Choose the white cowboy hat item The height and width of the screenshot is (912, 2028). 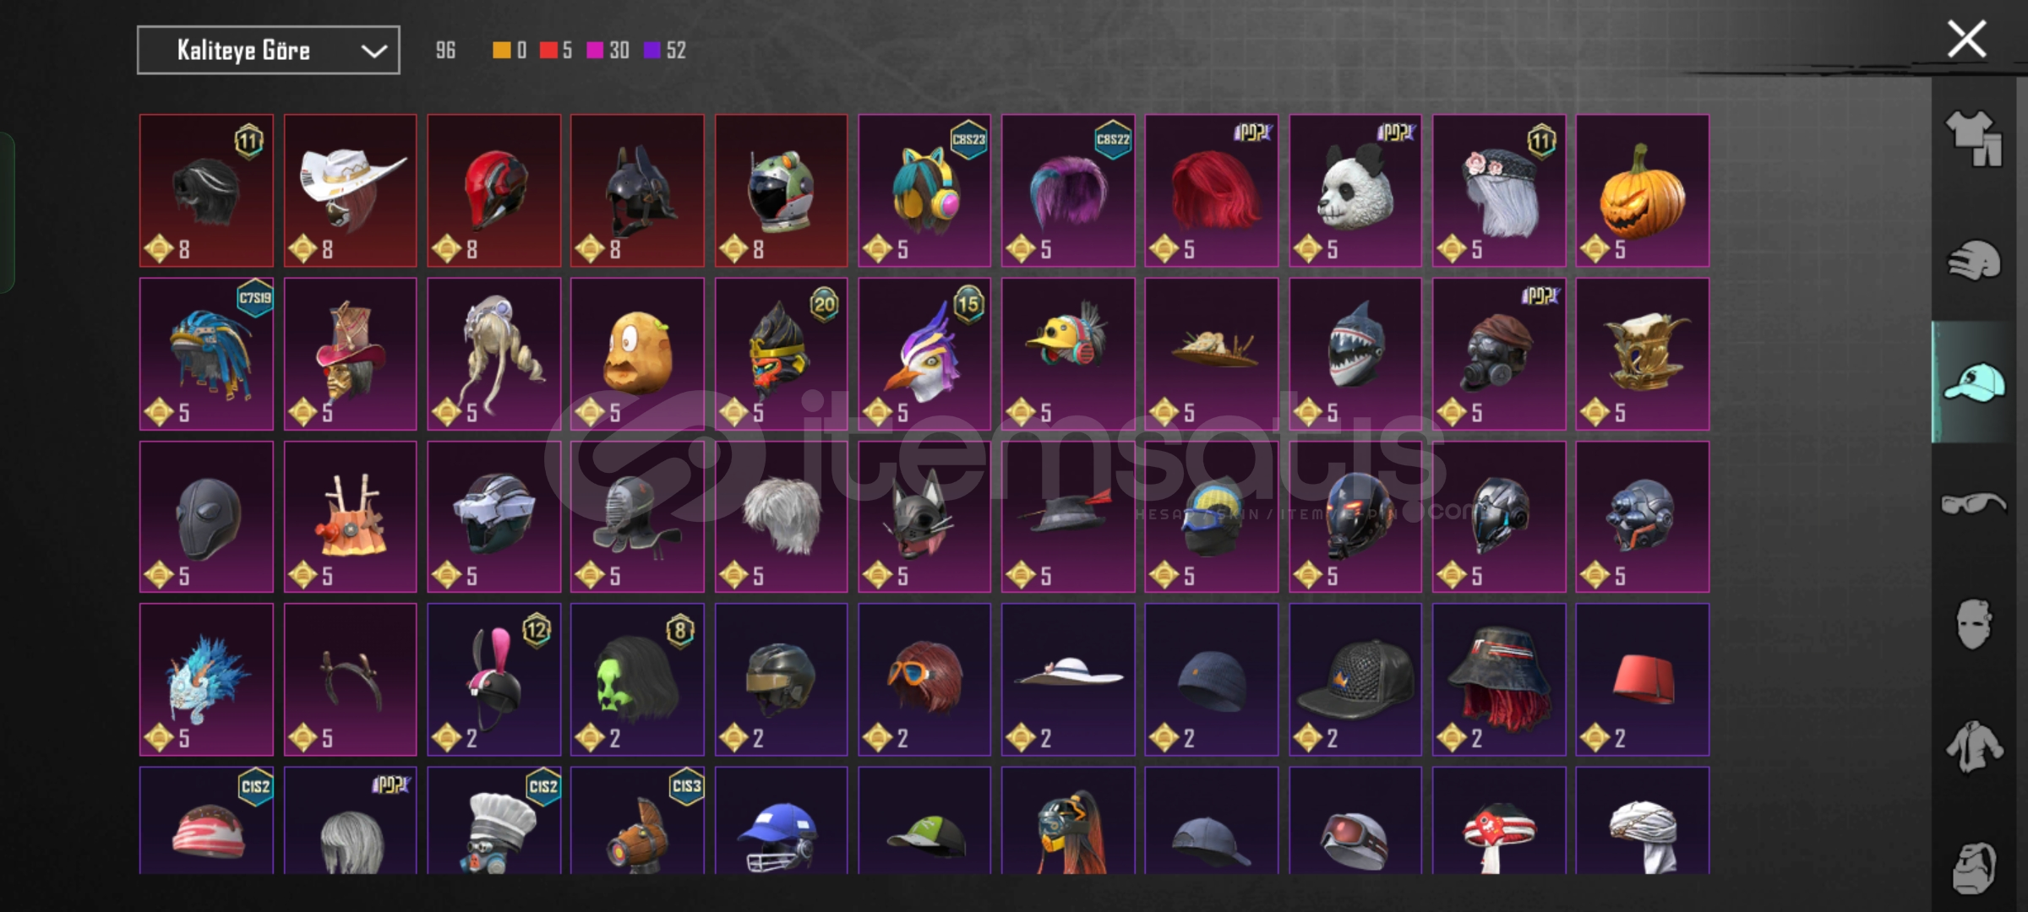[x=350, y=191]
